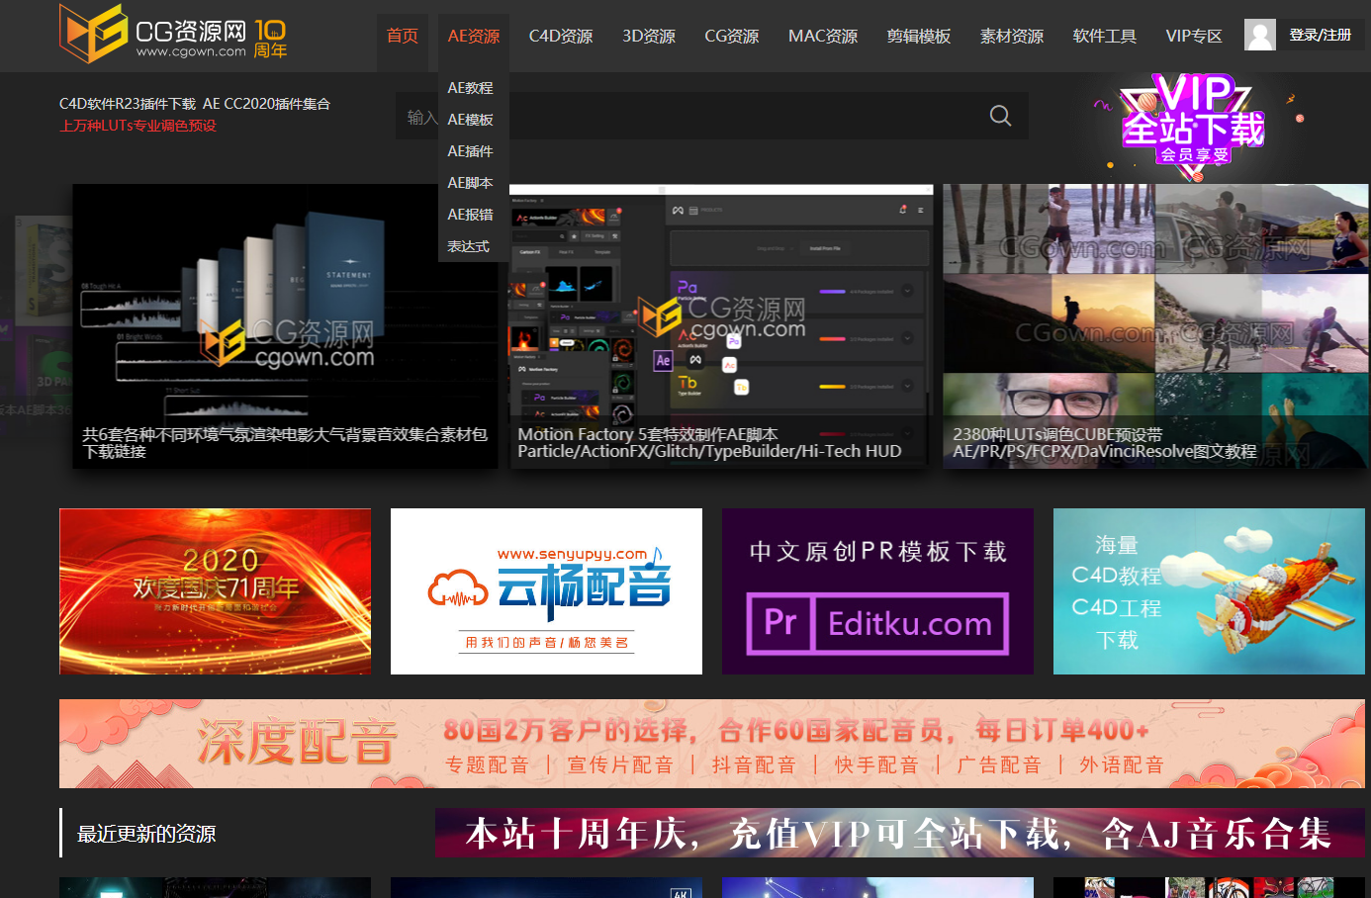Open the 首页 nav tab

coord(403,37)
